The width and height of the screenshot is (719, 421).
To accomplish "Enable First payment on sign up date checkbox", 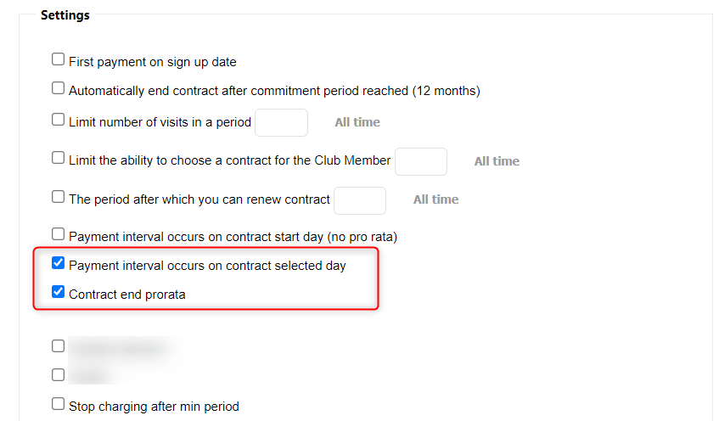I will coord(58,60).
